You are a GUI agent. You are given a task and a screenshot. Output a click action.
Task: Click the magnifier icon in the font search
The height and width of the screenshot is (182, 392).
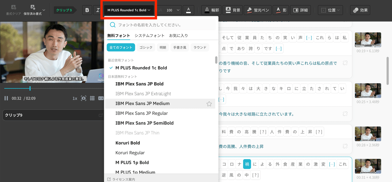click(x=113, y=25)
